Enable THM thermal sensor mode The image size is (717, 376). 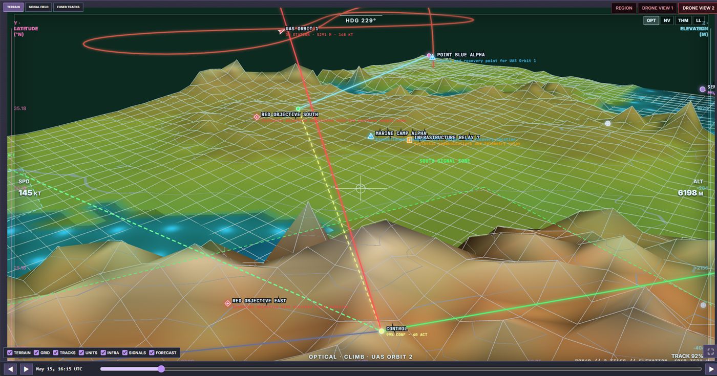tap(683, 20)
